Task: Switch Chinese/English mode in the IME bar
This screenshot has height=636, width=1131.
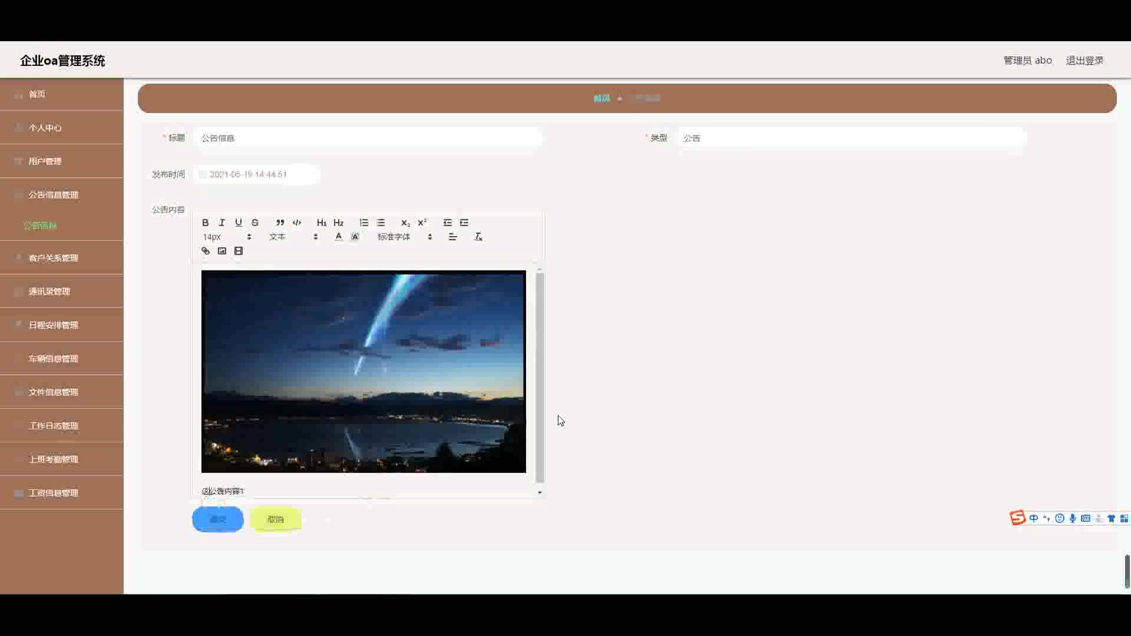Action: coord(1034,518)
